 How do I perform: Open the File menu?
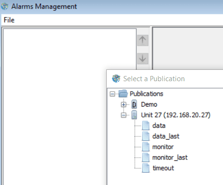9,20
